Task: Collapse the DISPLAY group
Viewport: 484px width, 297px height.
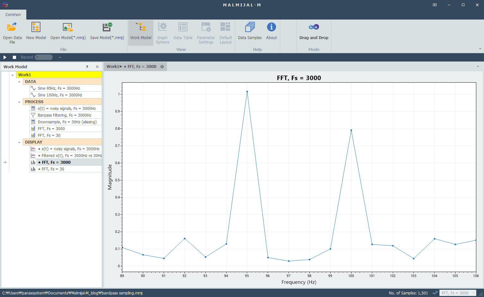Action: [19, 142]
